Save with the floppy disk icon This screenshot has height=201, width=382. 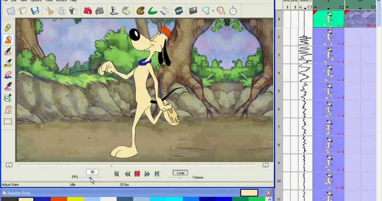35,11
